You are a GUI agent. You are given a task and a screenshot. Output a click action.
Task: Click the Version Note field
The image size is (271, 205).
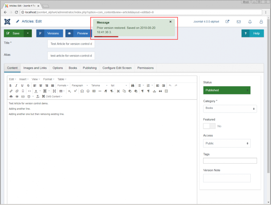click(x=227, y=178)
